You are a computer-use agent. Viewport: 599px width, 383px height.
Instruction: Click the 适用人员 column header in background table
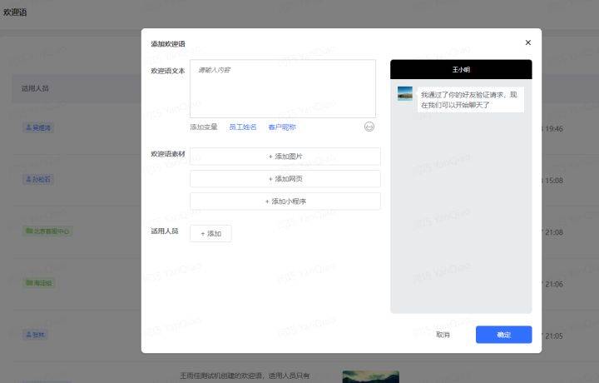pos(35,88)
